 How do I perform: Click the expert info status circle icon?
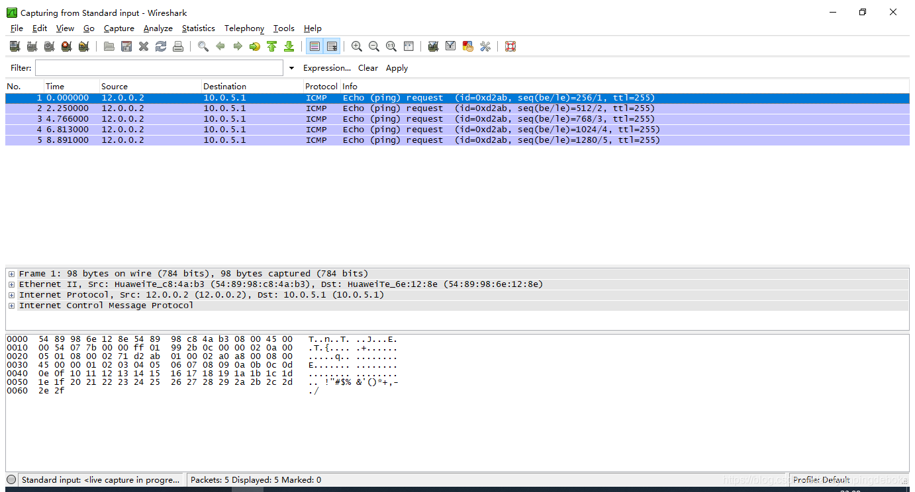(11, 479)
